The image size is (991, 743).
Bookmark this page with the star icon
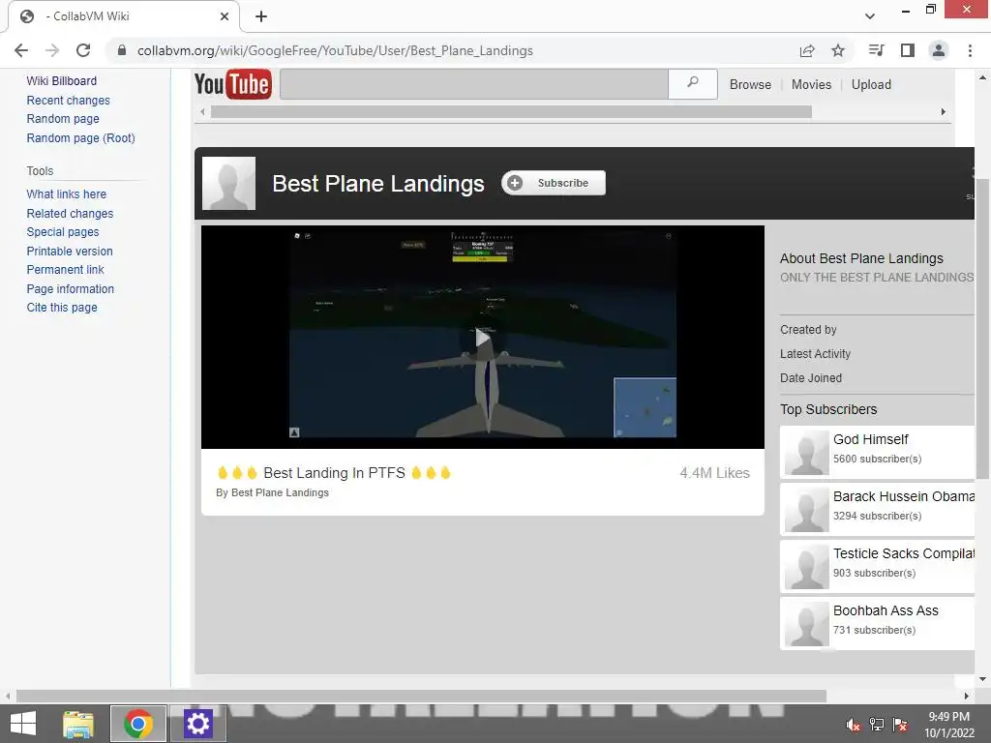pyautogui.click(x=838, y=50)
